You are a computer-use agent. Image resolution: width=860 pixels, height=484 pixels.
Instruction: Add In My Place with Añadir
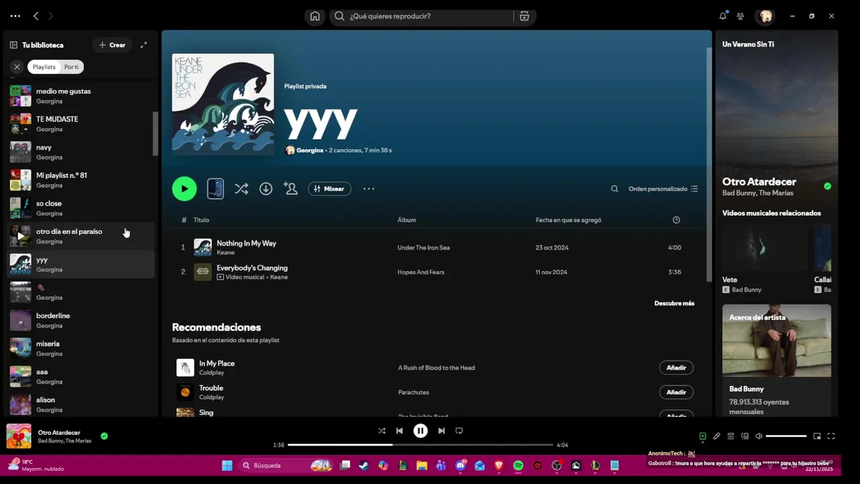676,368
